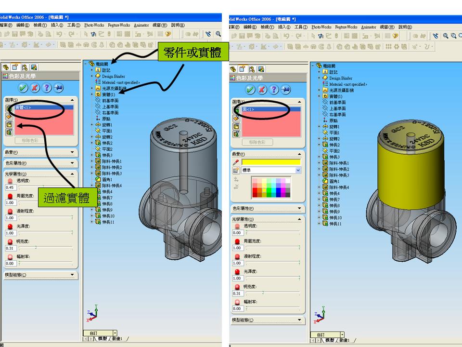Open PropertyManager tab icon in right window
Image resolution: width=462 pixels, height=347 pixels.
pyautogui.click(x=242, y=69)
